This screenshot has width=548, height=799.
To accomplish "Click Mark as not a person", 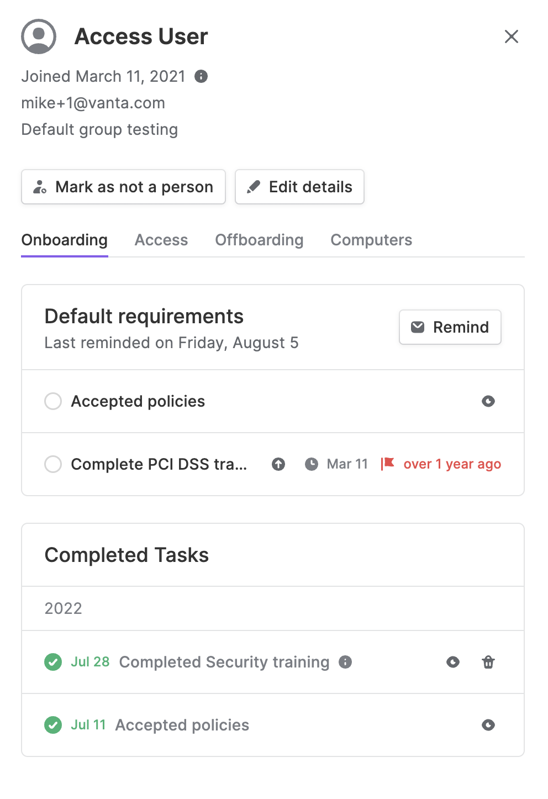I will tap(123, 187).
